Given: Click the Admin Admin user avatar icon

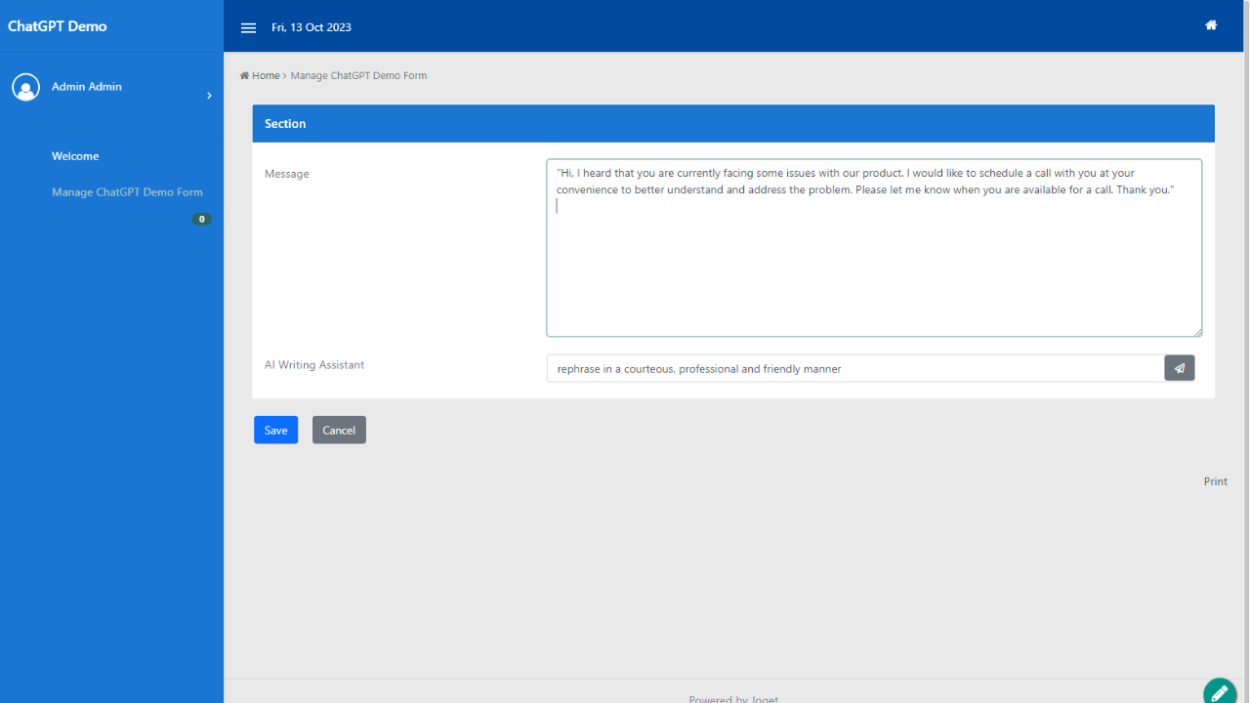Looking at the screenshot, I should click(x=26, y=87).
